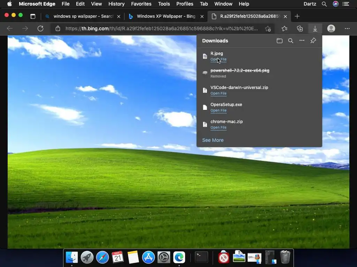The width and height of the screenshot is (357, 267).
Task: Open File link under chrome-mac.zip
Action: [x=218, y=127]
